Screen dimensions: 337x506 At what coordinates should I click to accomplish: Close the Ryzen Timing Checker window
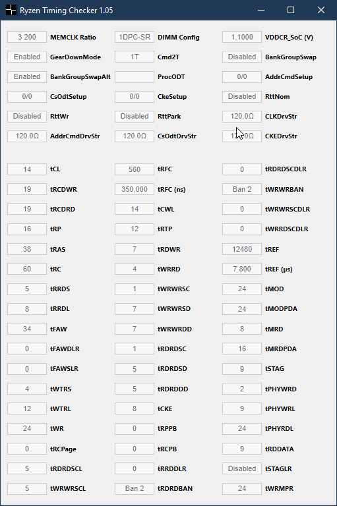click(321, 10)
